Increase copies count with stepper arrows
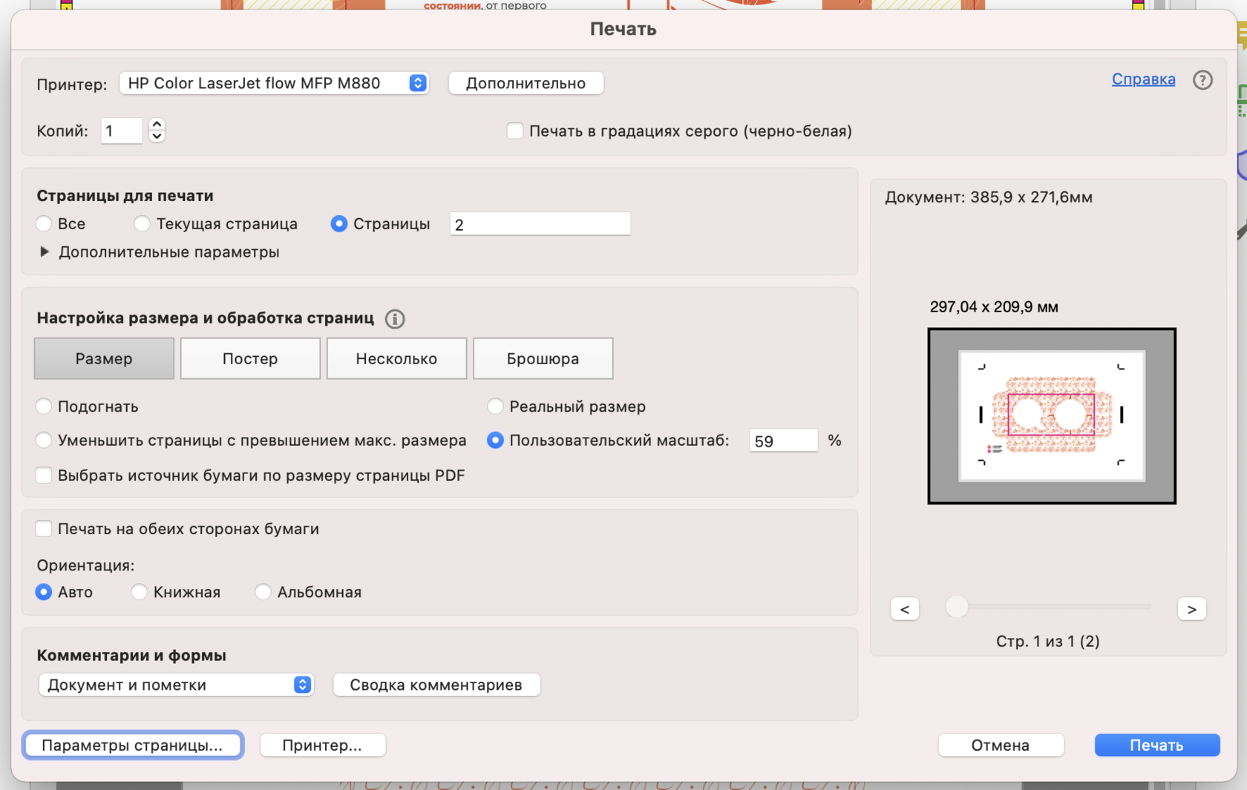The width and height of the screenshot is (1247, 790). [x=157, y=124]
